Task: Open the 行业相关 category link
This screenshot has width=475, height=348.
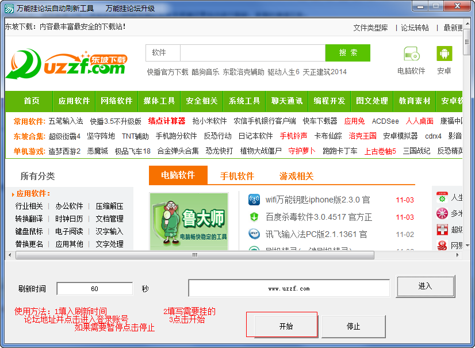Action: [x=29, y=206]
